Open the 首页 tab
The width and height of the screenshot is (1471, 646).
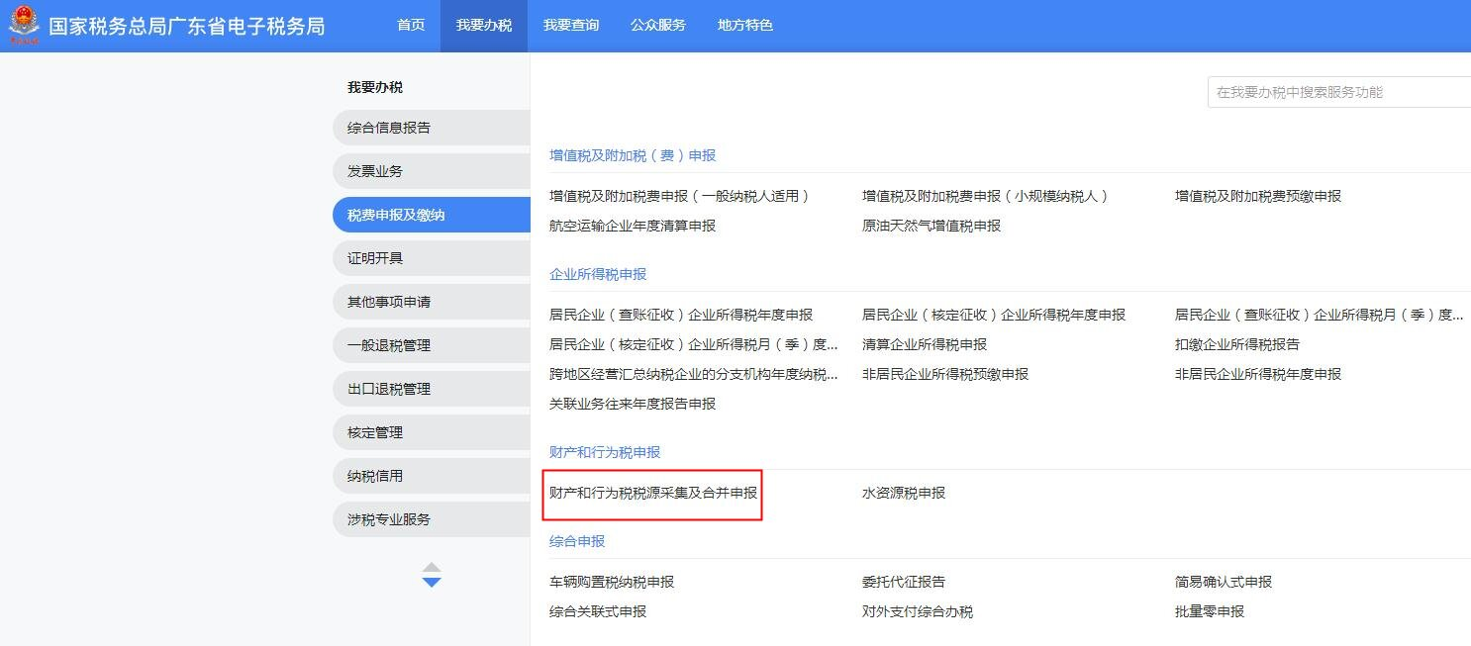[411, 26]
